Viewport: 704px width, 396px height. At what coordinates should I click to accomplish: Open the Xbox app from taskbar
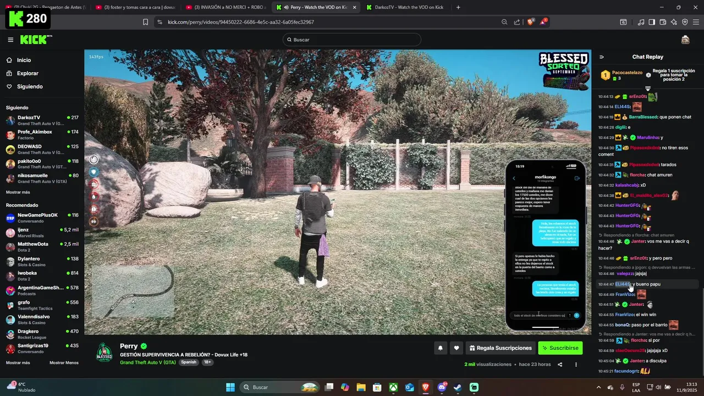pyautogui.click(x=393, y=387)
